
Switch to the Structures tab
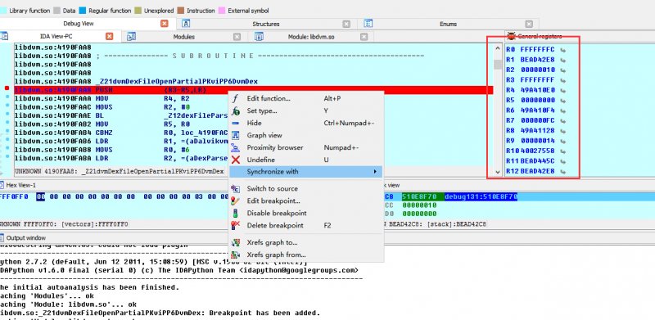[265, 24]
